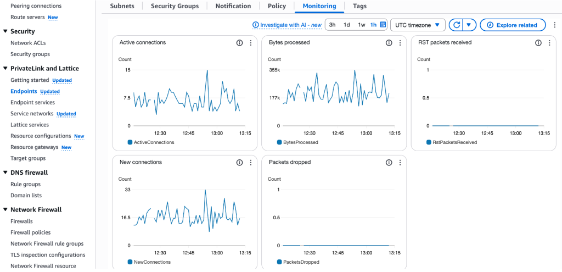Refresh the monitoring dashboard
Viewport: 562px width, 272px height.
click(456, 25)
